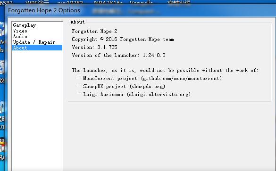Image resolution: width=276 pixels, height=171 pixels.
Task: Click the empty area below the About entry
Action: [37, 109]
